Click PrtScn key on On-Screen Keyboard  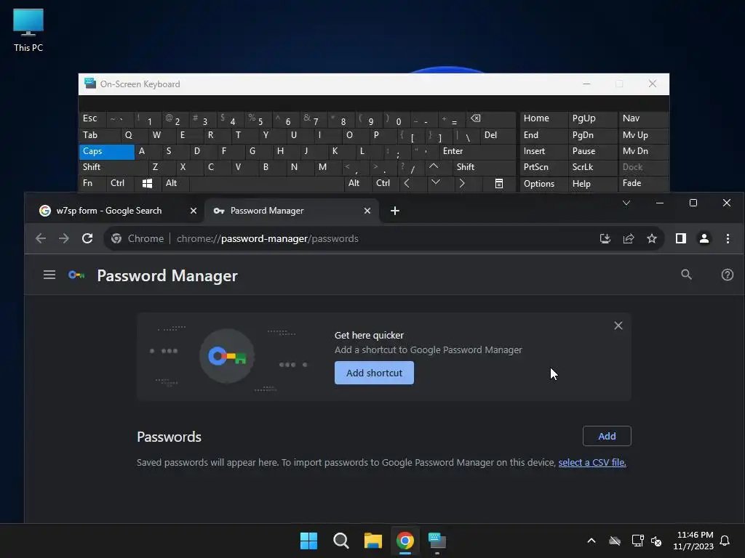point(543,167)
